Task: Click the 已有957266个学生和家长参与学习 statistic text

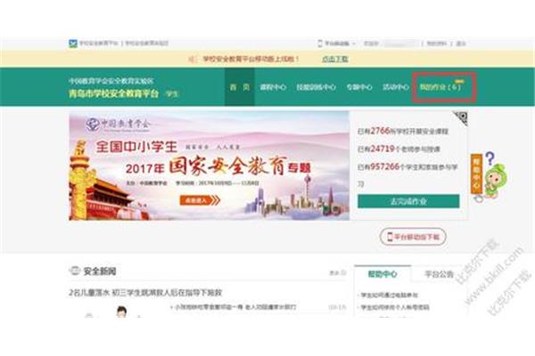Action: tap(407, 175)
